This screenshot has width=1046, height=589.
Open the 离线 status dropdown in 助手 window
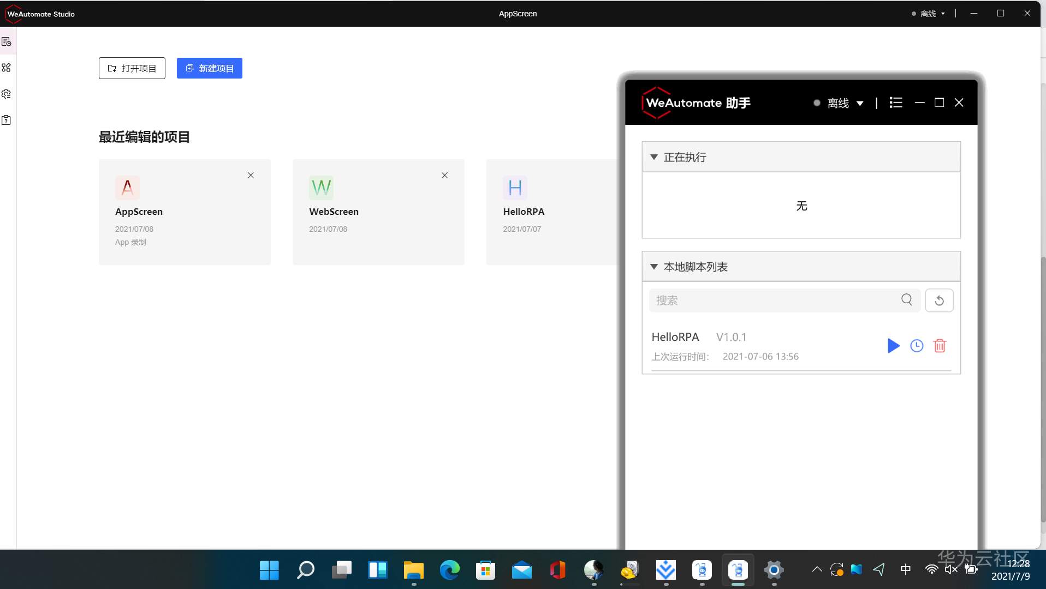[x=839, y=103]
